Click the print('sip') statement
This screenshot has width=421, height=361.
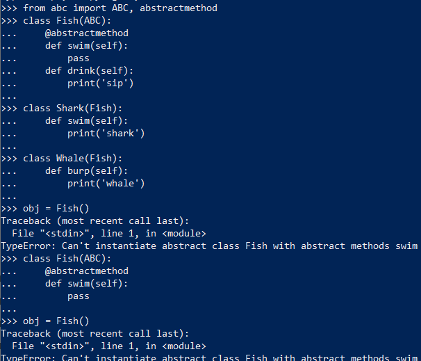(100, 83)
